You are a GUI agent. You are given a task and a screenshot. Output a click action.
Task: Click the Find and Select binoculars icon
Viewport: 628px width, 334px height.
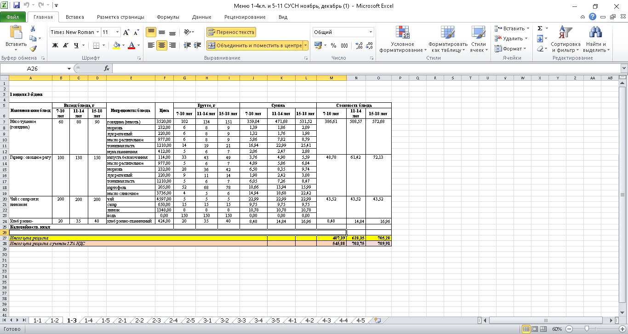point(596,39)
